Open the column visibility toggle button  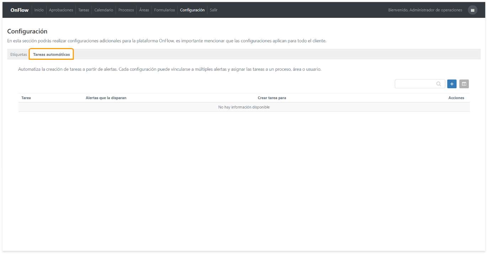click(x=464, y=84)
